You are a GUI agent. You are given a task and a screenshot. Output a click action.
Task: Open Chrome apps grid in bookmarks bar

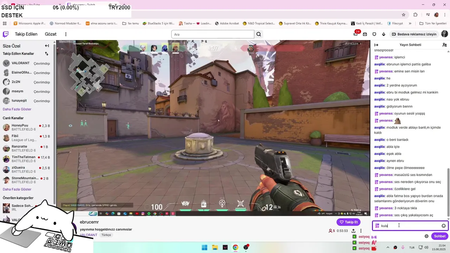pyautogui.click(x=5, y=24)
